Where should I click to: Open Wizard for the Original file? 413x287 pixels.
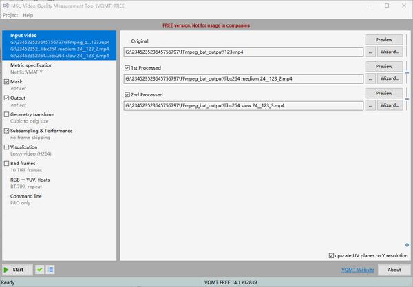coord(390,52)
